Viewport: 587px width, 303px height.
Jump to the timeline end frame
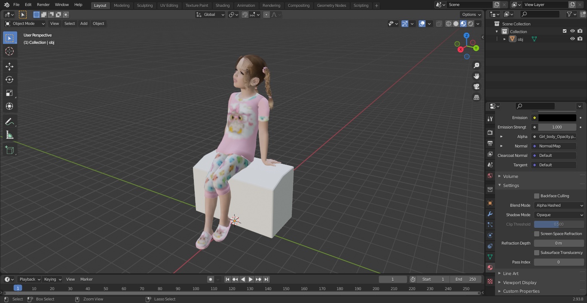(x=266, y=279)
